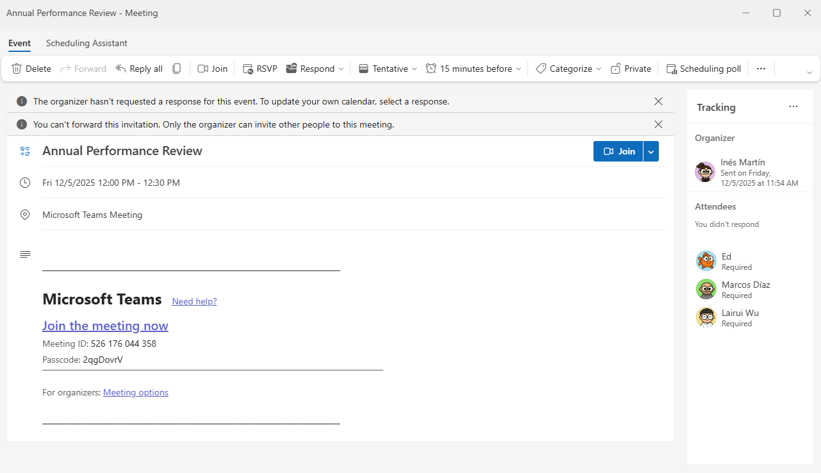821x473 pixels.
Task: Open Tracking panel more options
Action: (793, 107)
